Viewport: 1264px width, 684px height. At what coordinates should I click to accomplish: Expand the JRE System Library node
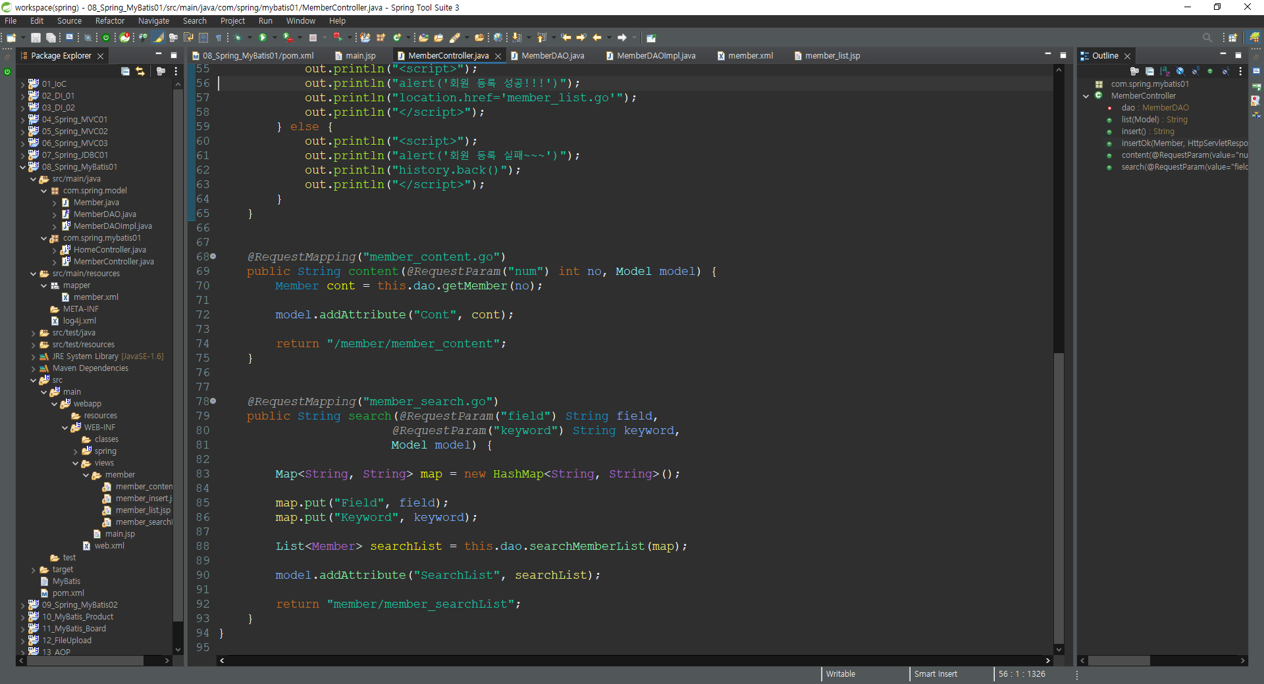tap(34, 356)
